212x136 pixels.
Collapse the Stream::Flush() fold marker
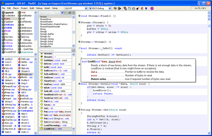(x=79, y=16)
